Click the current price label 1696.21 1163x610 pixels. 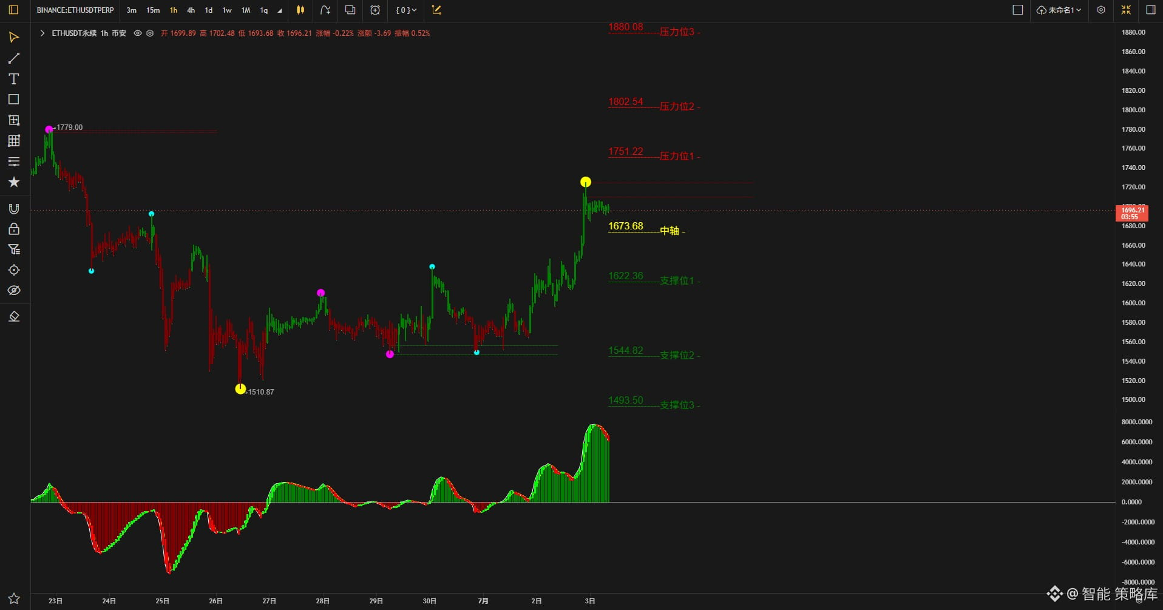pos(1132,213)
